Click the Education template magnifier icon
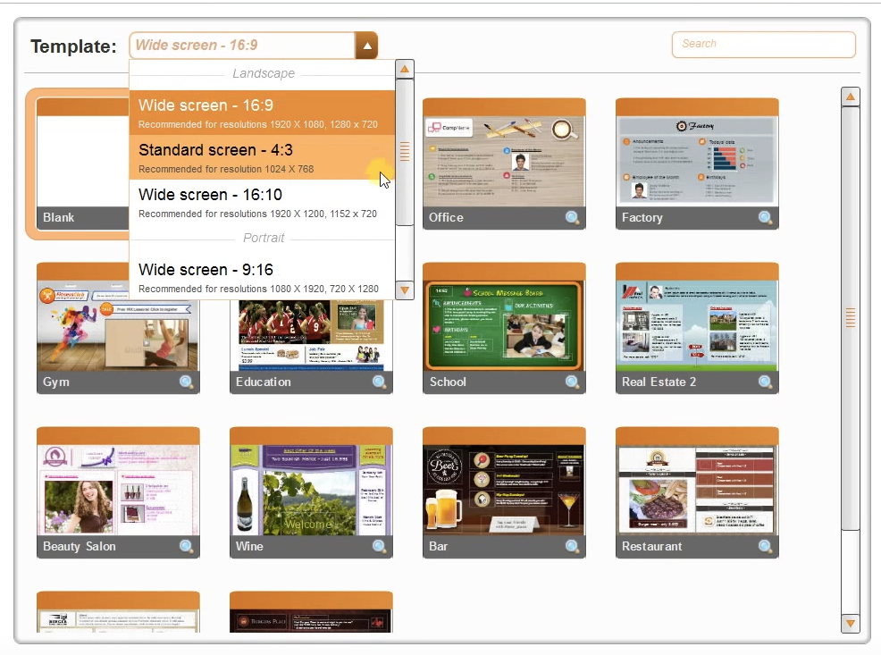This screenshot has width=881, height=655. [379, 382]
